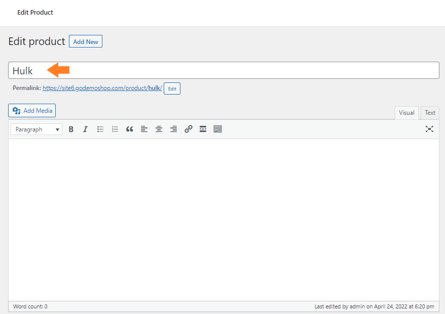The image size is (445, 314).
Task: Enter distraction-free fullscreen mode
Action: tap(429, 129)
